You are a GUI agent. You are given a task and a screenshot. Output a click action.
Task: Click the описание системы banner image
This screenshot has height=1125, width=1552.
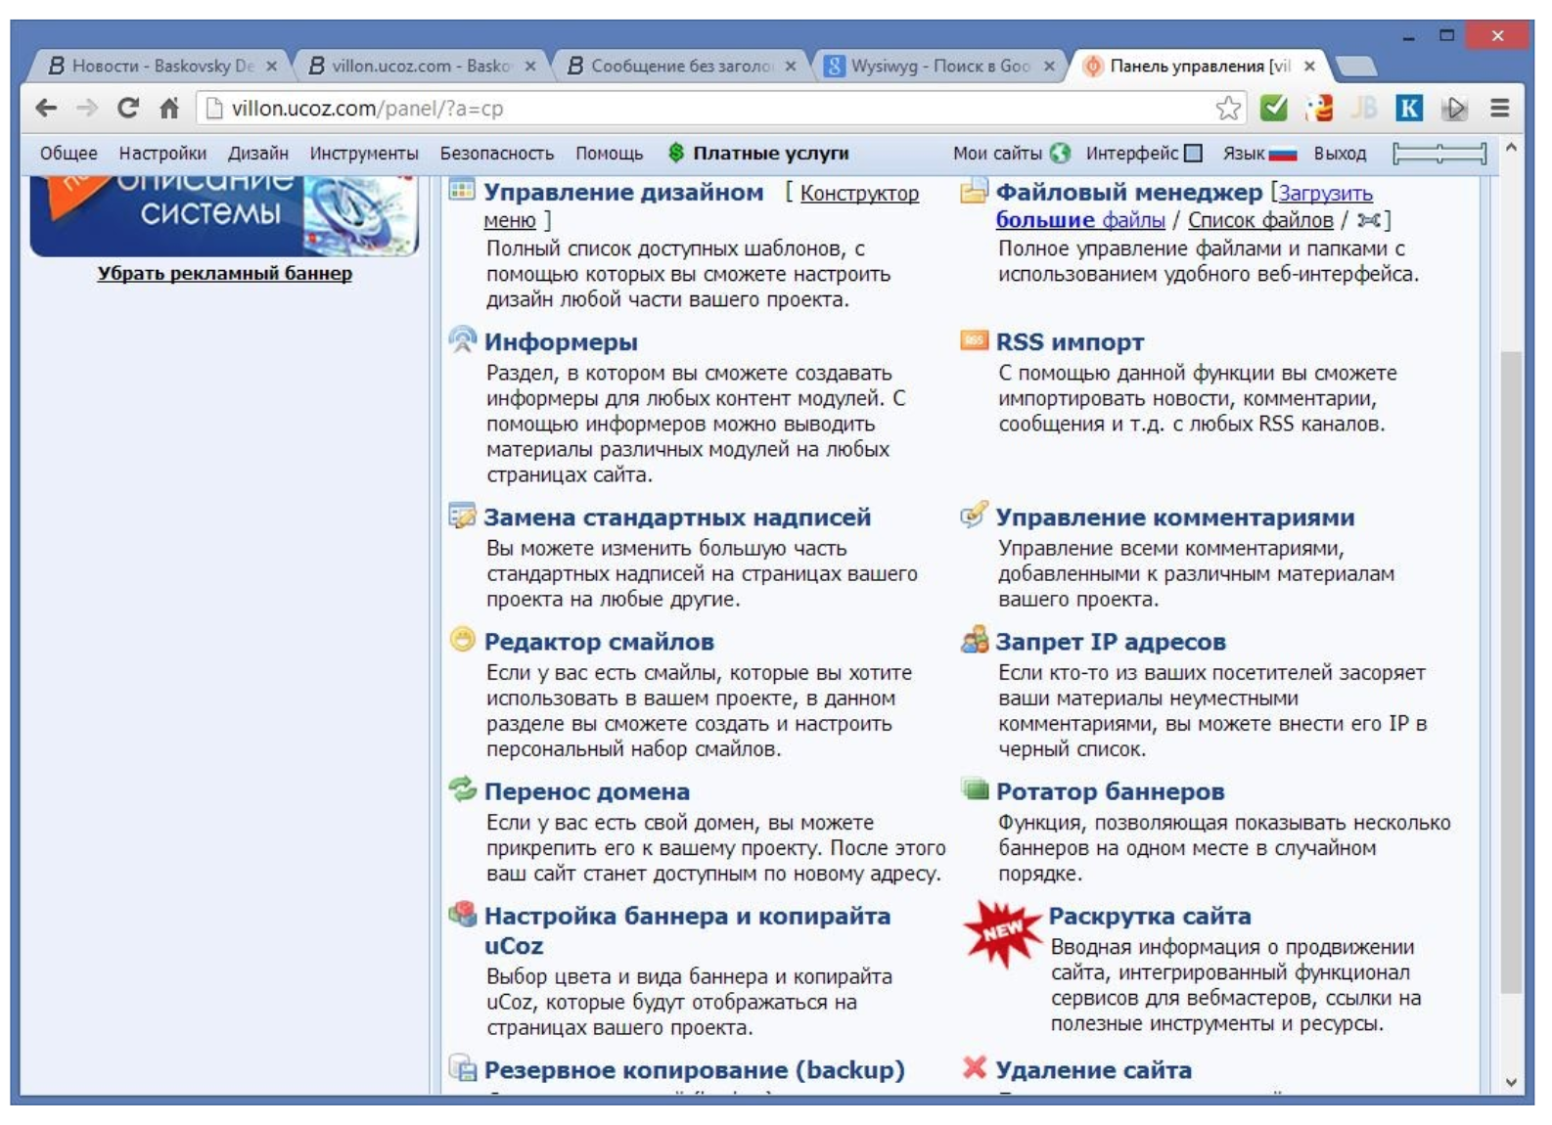click(224, 215)
